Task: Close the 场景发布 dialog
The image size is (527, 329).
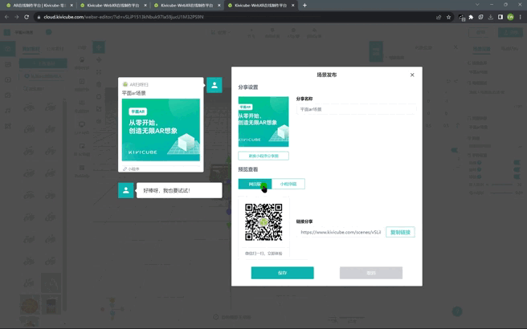Action: 412,75
